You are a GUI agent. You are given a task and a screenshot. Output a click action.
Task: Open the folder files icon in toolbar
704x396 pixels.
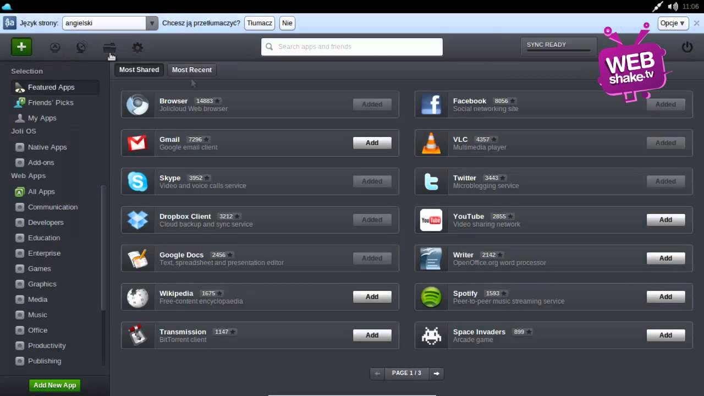[109, 48]
